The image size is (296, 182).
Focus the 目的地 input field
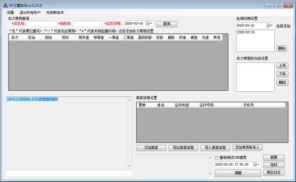[88, 24]
